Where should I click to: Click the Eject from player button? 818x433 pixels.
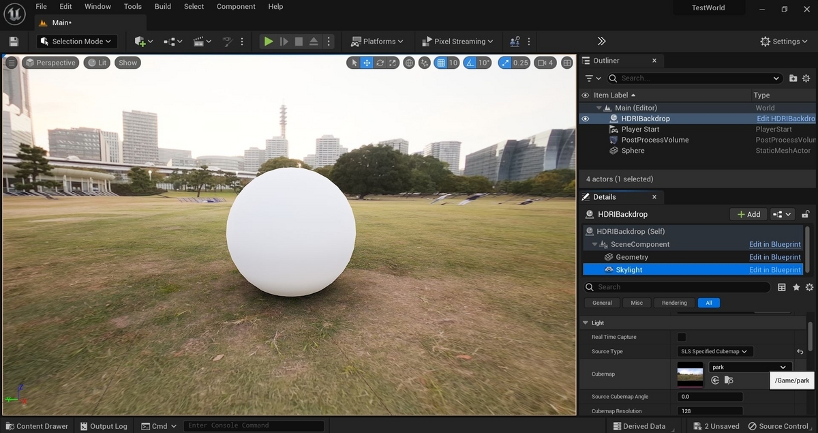tap(314, 42)
